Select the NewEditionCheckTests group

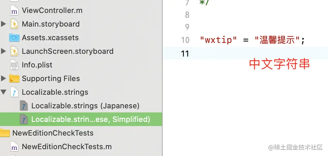tap(53, 133)
